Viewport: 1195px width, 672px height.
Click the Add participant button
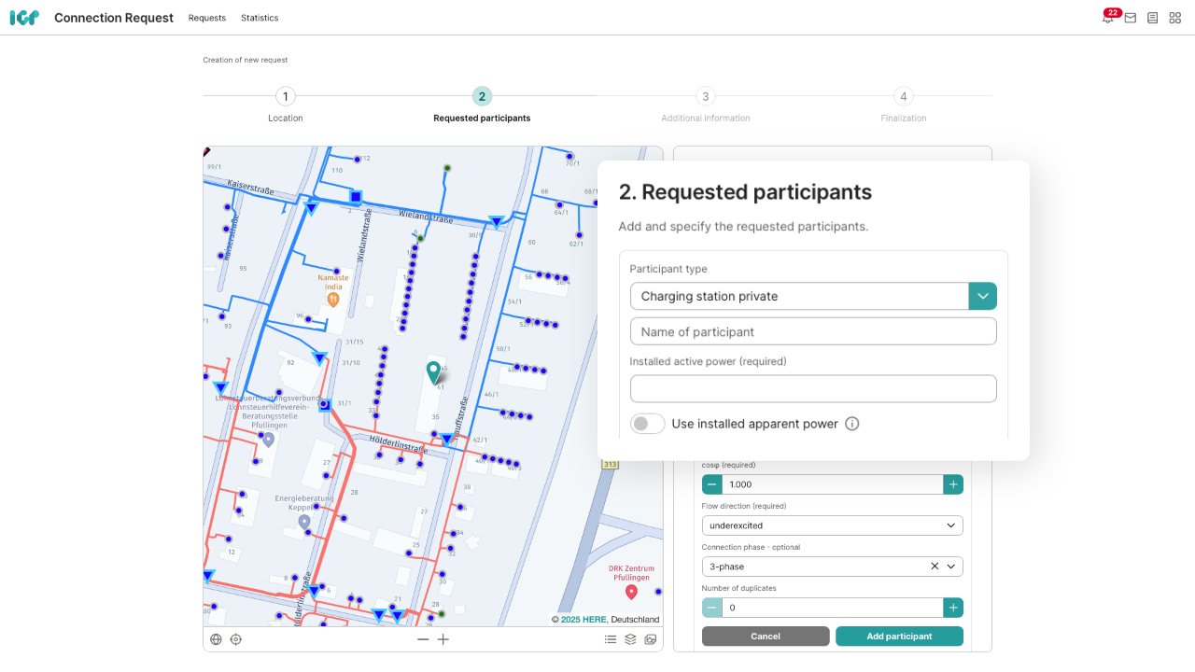899,637
